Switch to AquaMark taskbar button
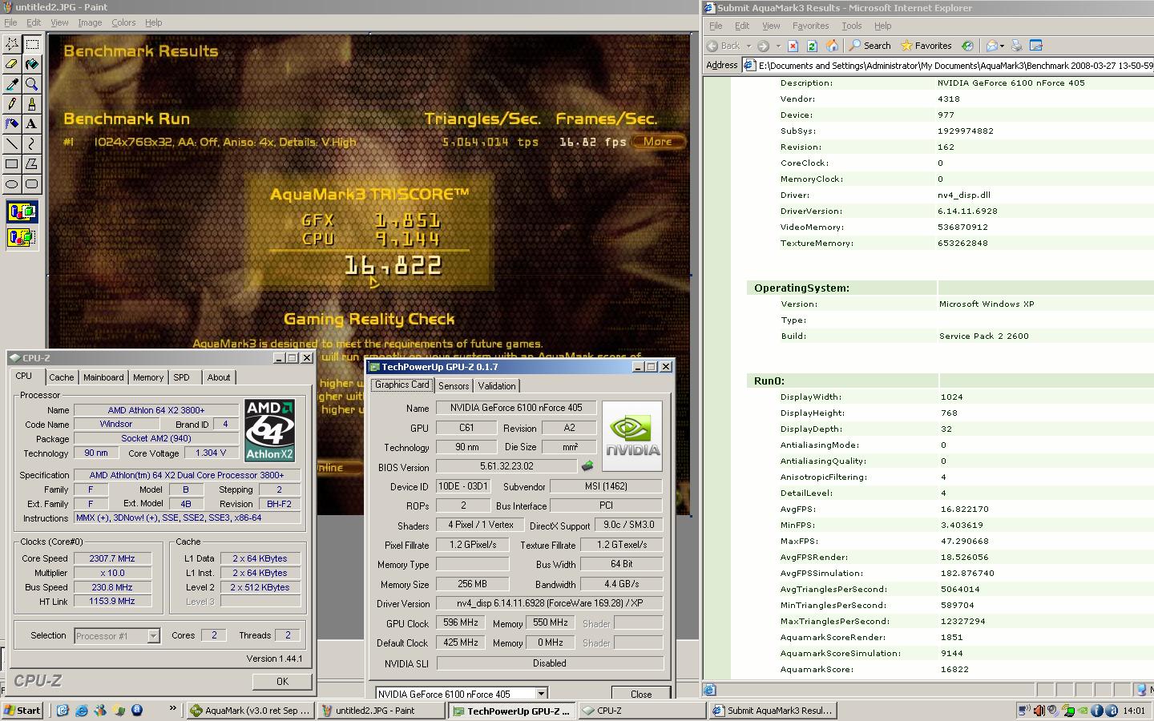The image size is (1154, 721). pyautogui.click(x=250, y=710)
